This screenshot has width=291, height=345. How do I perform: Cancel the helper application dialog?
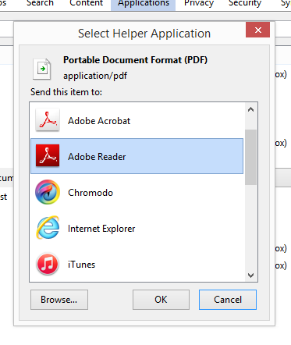click(x=228, y=300)
